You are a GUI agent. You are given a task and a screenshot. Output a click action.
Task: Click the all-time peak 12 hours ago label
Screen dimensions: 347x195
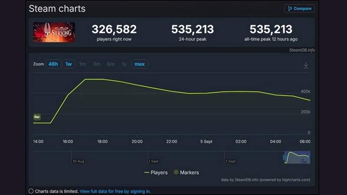coord(271,39)
